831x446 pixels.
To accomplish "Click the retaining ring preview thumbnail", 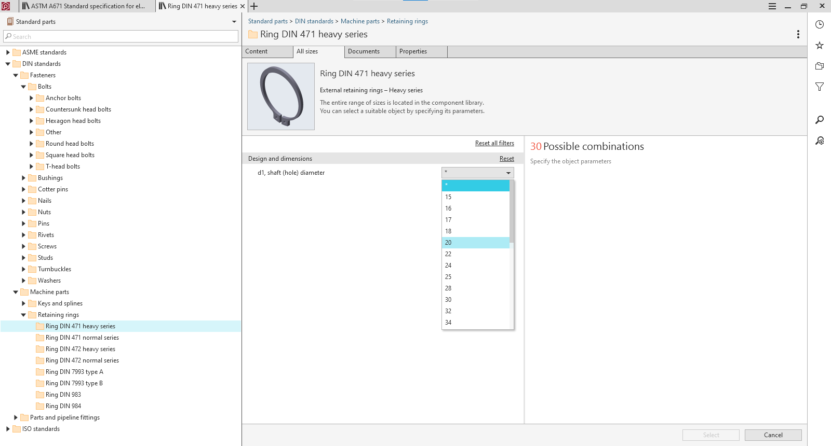I will point(281,96).
